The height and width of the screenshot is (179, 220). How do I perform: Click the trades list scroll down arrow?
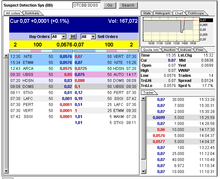(143, 172)
